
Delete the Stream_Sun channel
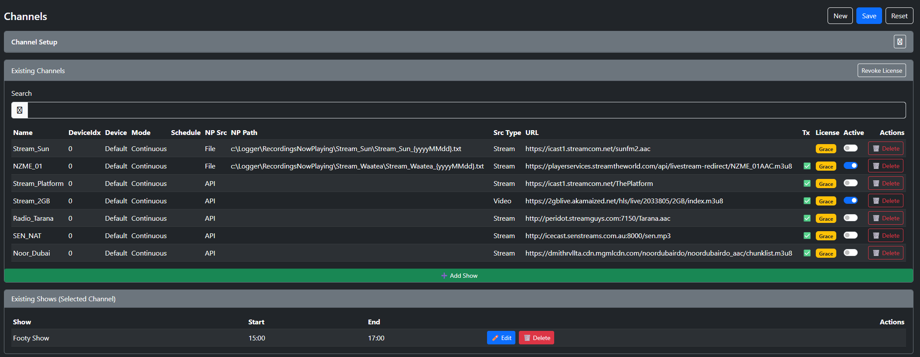(886, 148)
